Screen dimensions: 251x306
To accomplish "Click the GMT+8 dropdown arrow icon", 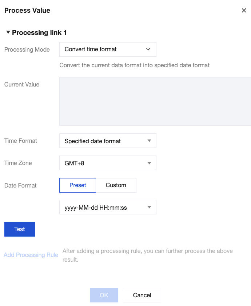I will point(149,163).
